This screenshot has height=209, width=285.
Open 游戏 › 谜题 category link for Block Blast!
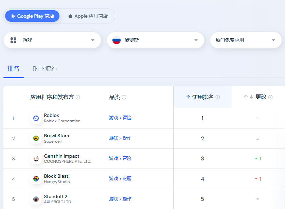point(120,178)
